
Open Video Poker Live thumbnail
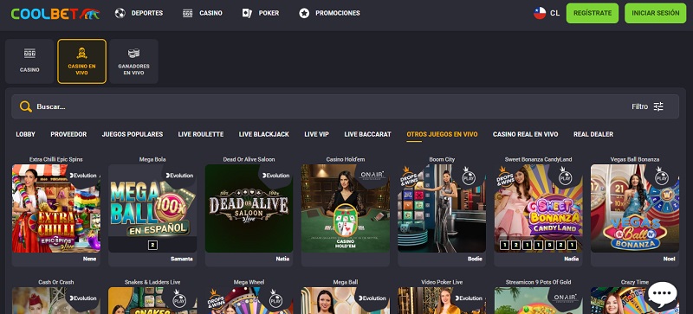442,301
